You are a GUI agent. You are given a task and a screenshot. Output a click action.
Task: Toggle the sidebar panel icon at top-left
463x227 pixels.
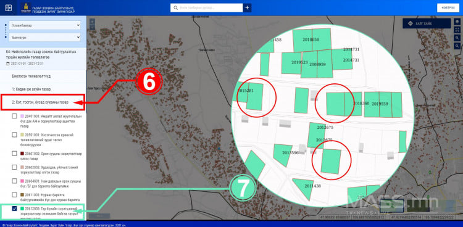8,7
